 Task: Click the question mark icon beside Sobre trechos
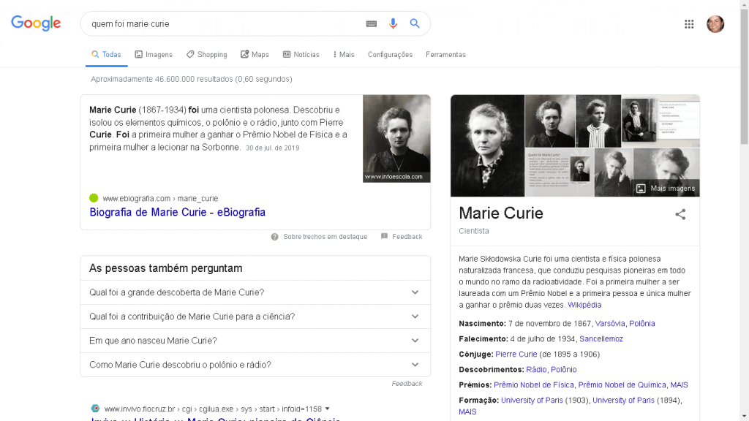275,237
